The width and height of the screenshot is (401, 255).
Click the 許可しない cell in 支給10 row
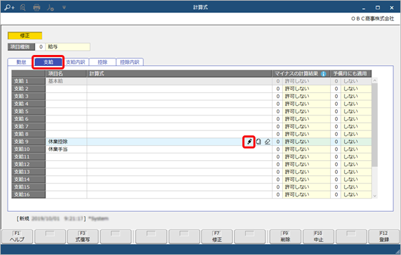click(306, 149)
